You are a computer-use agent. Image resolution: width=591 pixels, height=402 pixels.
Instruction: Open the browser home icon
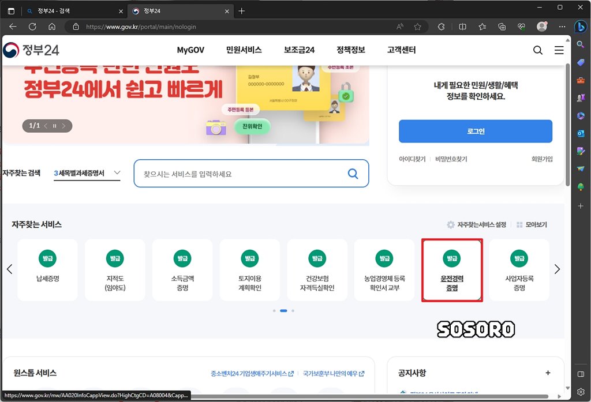[x=52, y=27]
